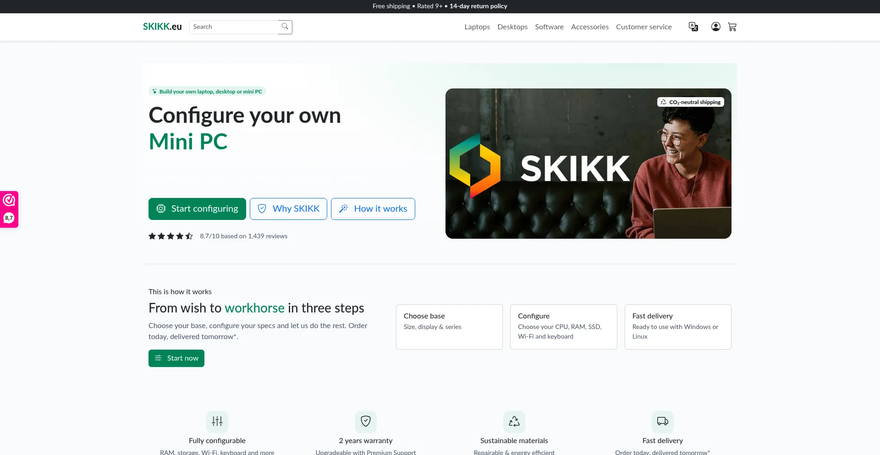The height and width of the screenshot is (455, 880).
Task: Click the SKIKK hero banner image
Action: pos(588,164)
